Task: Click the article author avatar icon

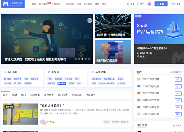Action: tap(43, 122)
